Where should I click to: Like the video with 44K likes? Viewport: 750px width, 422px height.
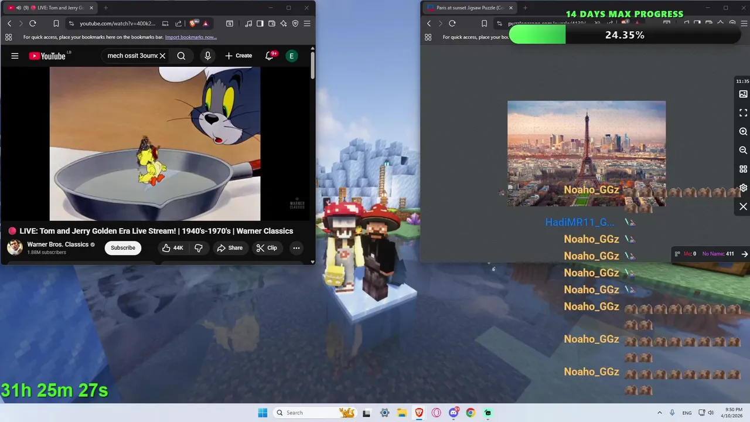click(173, 248)
